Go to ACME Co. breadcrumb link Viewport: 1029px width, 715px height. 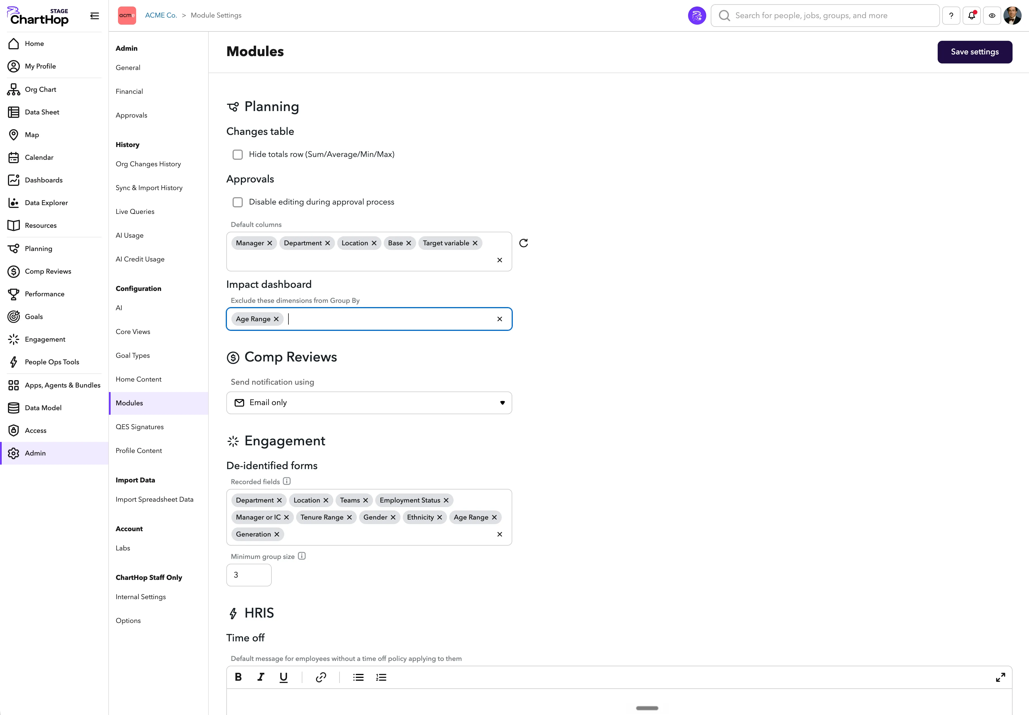[x=161, y=15]
